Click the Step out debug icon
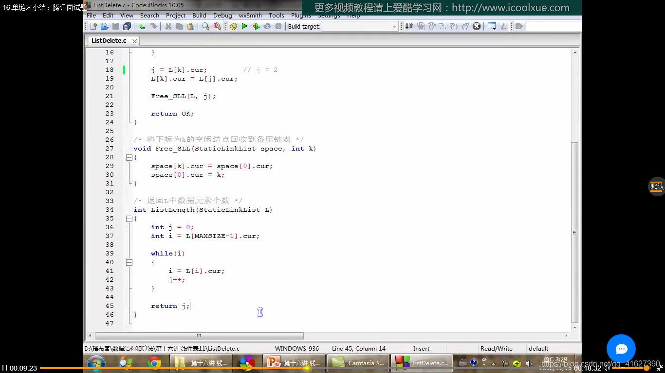The image size is (665, 373). tap(454, 26)
